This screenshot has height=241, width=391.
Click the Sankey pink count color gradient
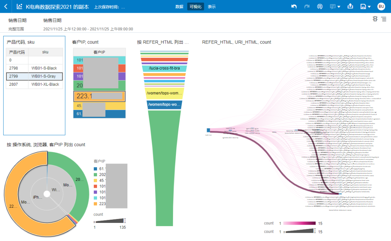(299, 223)
